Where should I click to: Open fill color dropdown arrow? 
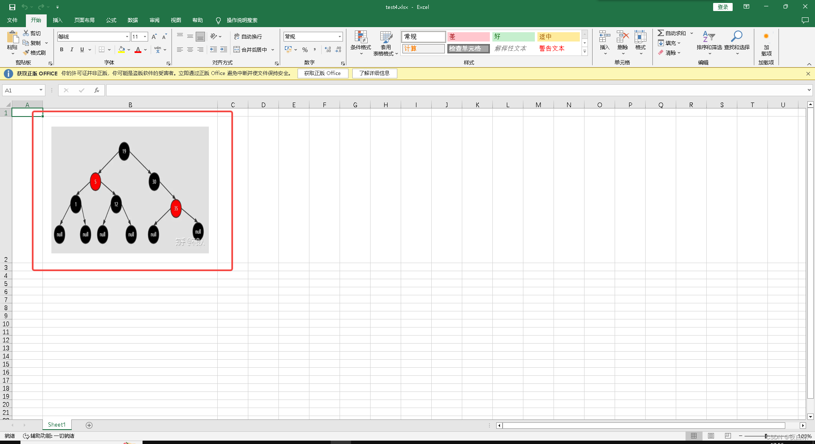pos(129,50)
